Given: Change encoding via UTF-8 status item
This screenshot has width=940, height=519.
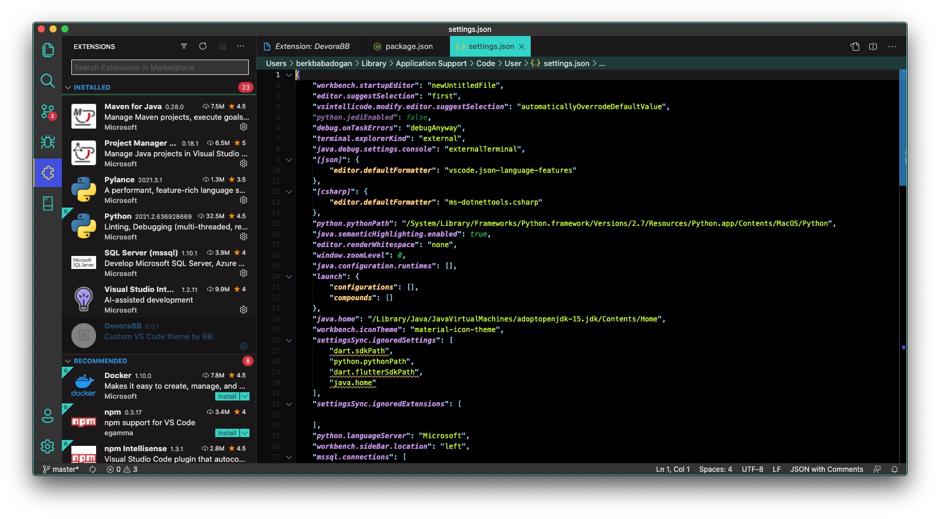Looking at the screenshot, I should click(x=752, y=469).
